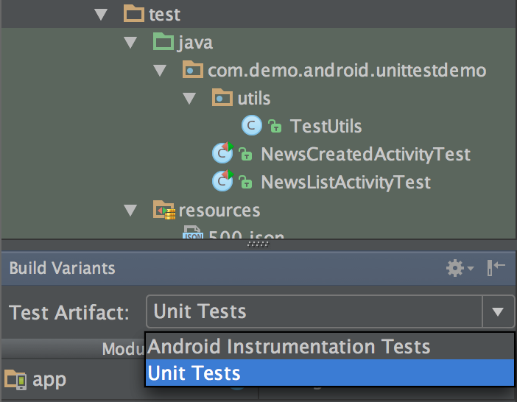Image resolution: width=517 pixels, height=402 pixels.
Task: Open the Test Artifact dropdown arrow
Action: [498, 311]
